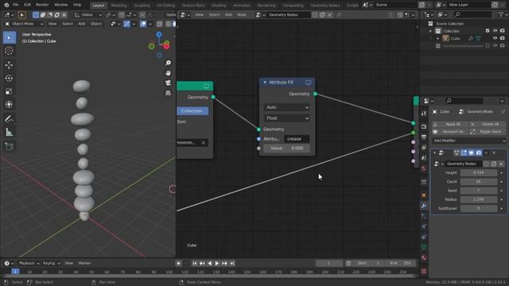Viewport: 509px width, 286px height.
Task: Play the animation in reverse
Action: point(209,263)
